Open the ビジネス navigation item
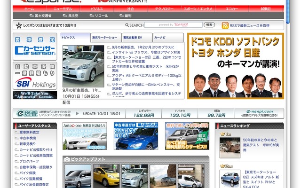This screenshot has width=301, height=188. coord(97,9)
